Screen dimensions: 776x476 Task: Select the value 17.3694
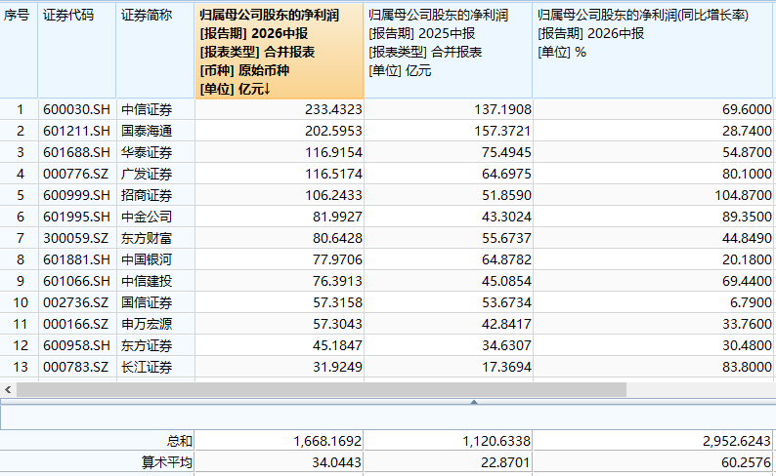point(506,367)
